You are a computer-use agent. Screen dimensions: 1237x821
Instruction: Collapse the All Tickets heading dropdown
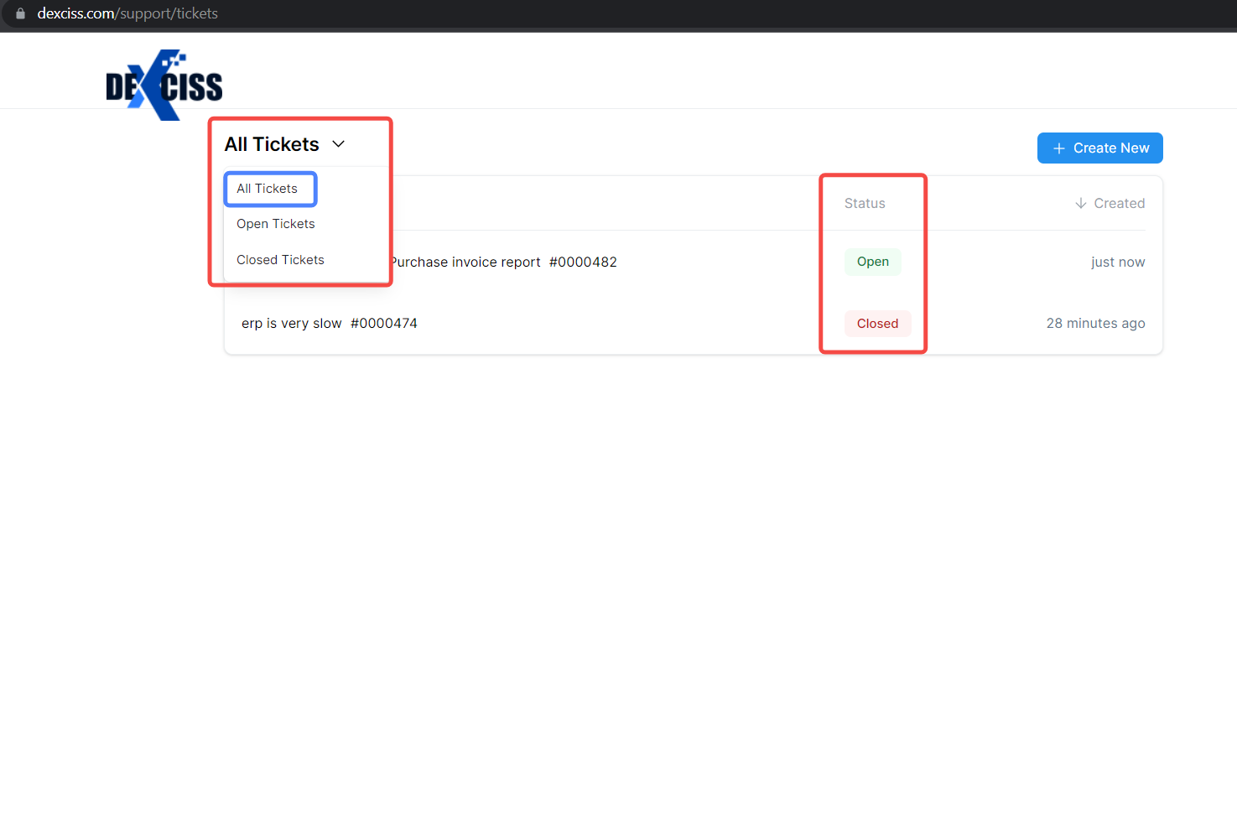coord(272,144)
